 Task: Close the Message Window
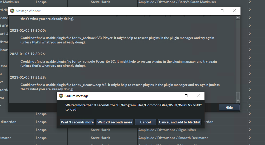(234, 11)
